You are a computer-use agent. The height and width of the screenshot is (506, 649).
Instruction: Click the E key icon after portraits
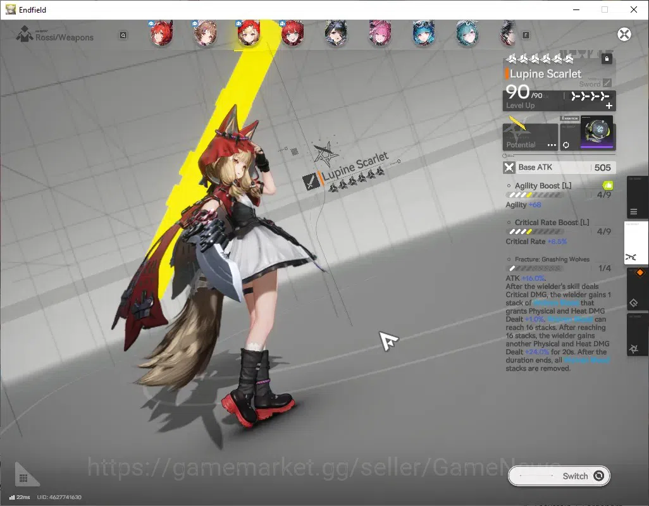pos(526,35)
